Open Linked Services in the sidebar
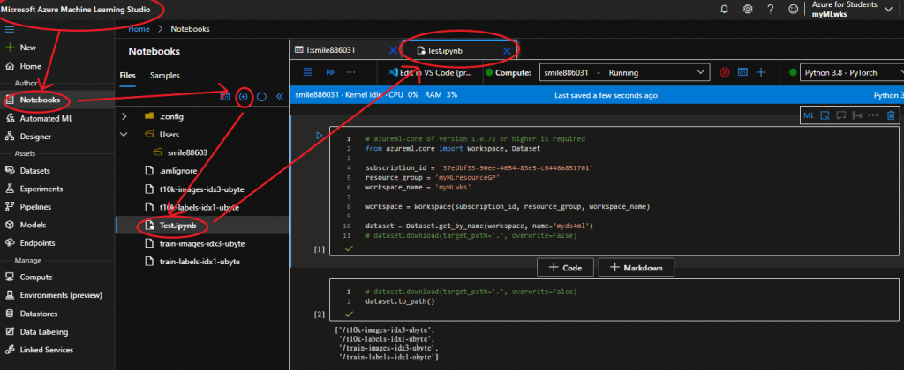 [x=39, y=349]
